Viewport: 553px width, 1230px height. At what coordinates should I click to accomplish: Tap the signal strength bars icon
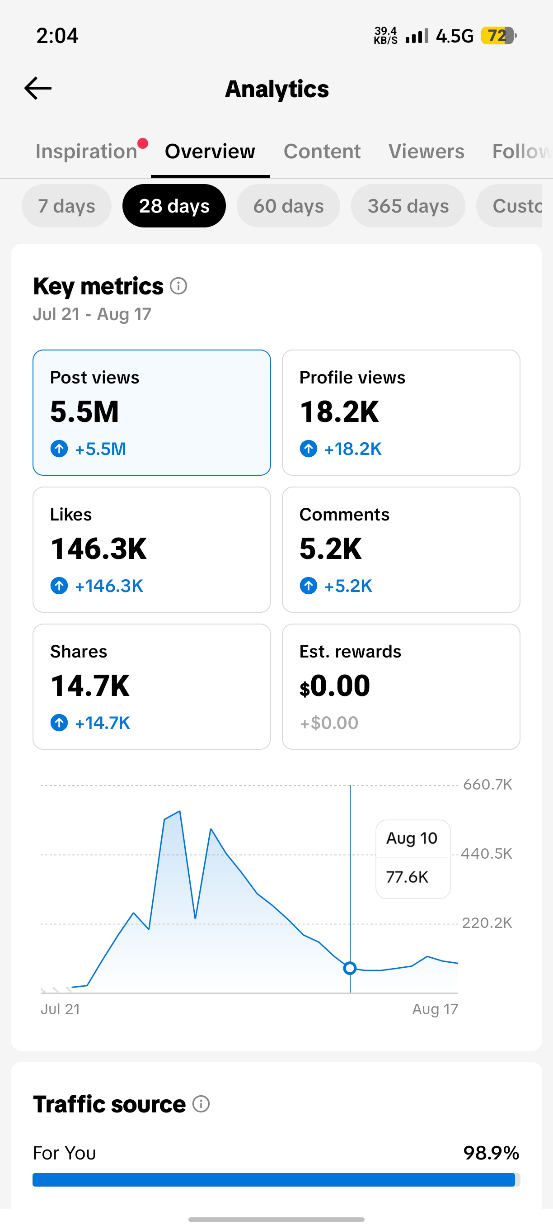click(417, 36)
